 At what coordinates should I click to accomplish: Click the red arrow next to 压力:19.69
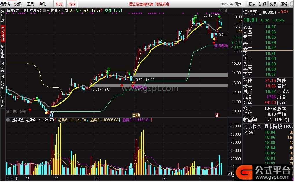[x=102, y=10]
